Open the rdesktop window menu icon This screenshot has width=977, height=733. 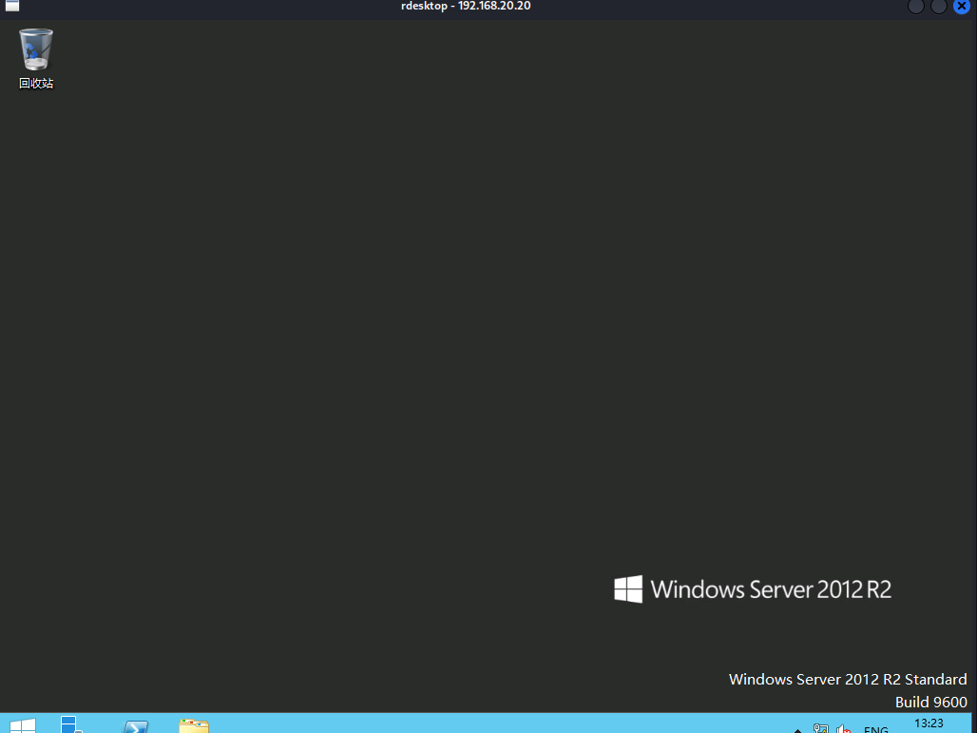coord(12,6)
